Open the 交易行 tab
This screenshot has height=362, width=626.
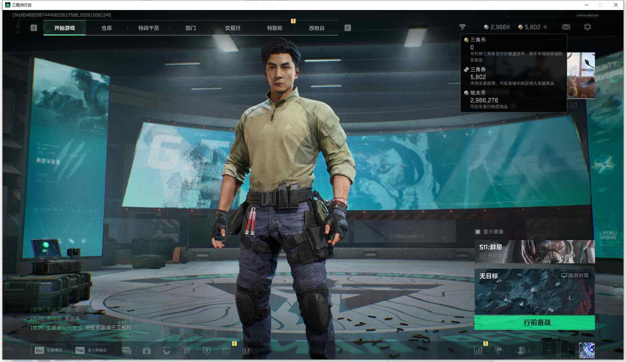click(233, 28)
